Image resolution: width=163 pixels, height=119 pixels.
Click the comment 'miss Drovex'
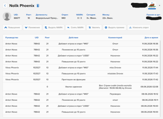(115, 67)
